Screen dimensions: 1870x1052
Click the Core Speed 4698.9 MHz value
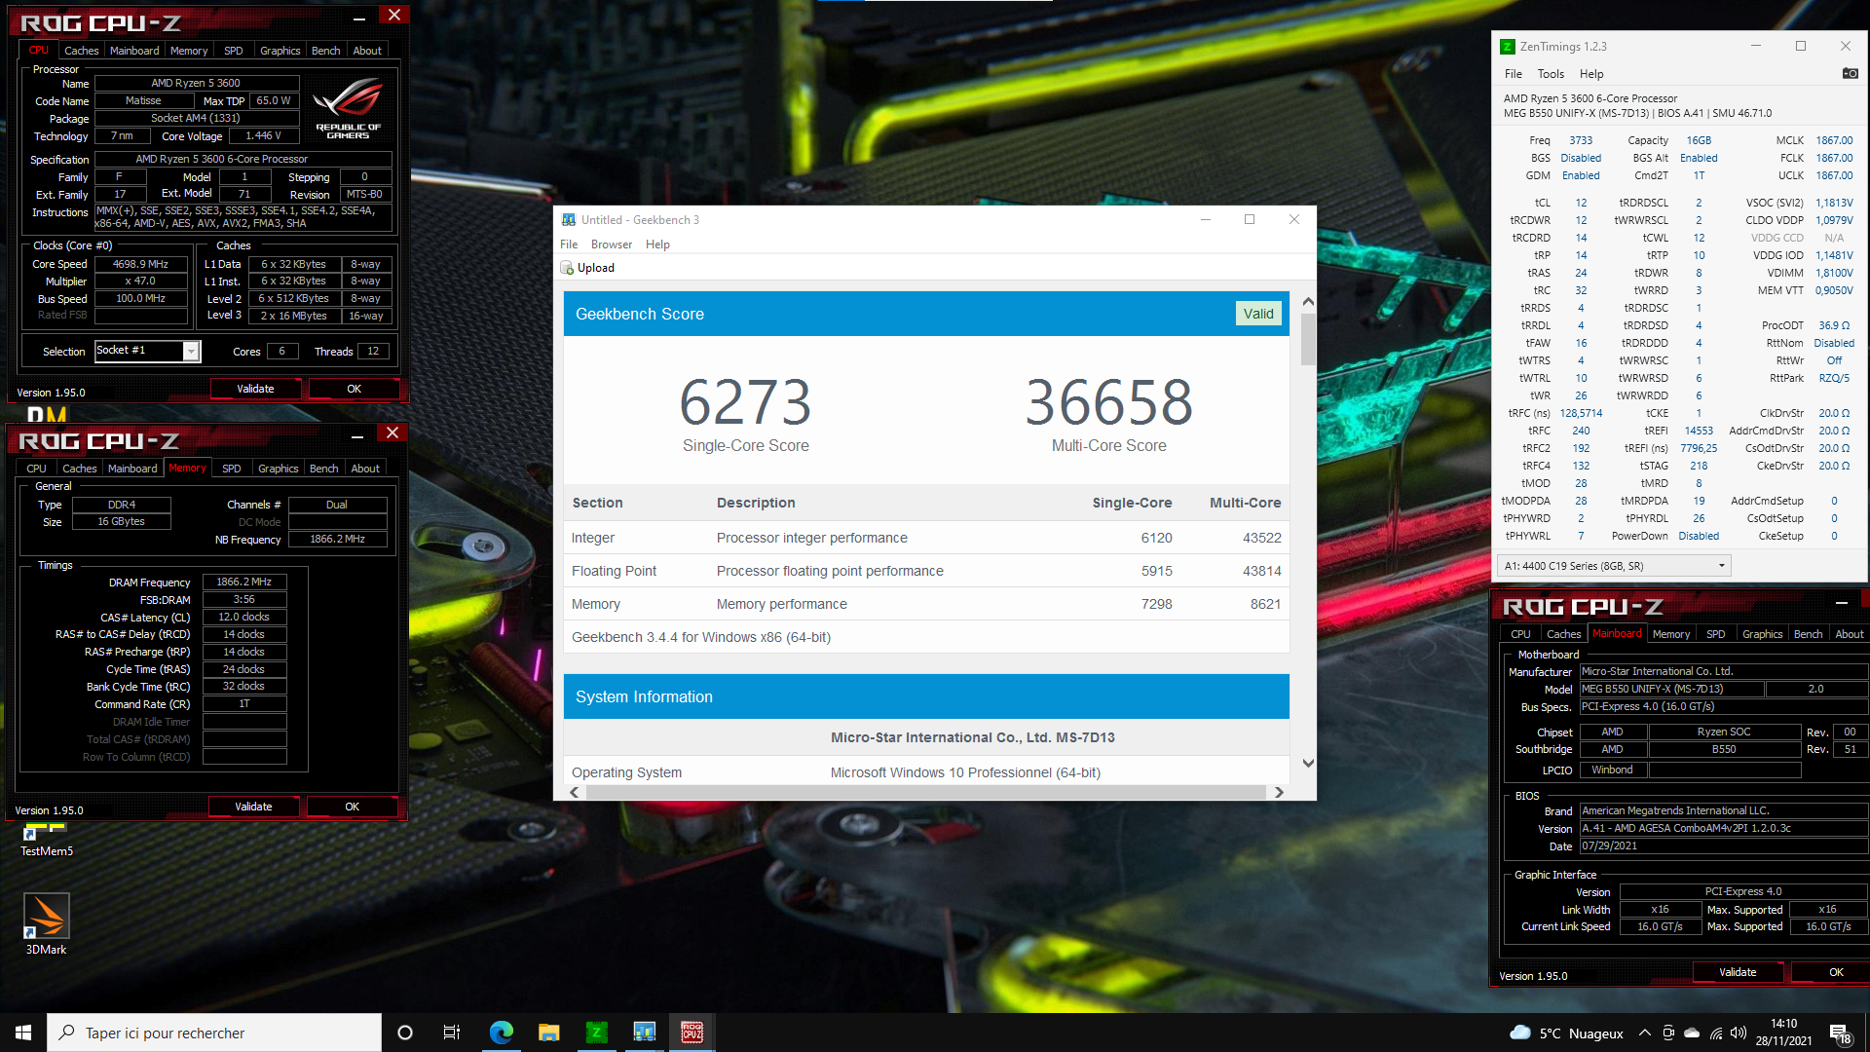(141, 264)
